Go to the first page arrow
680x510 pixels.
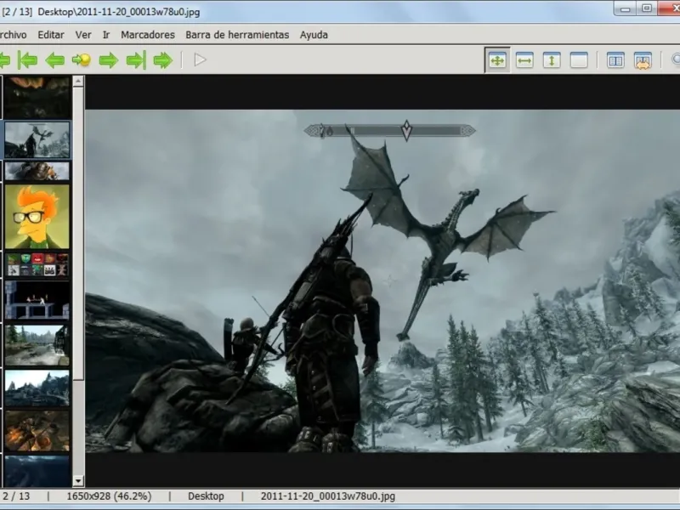(x=28, y=59)
